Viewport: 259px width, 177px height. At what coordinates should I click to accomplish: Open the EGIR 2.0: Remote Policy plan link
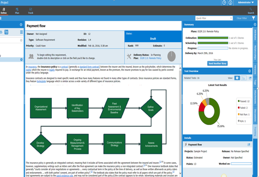pyautogui.click(x=151, y=58)
